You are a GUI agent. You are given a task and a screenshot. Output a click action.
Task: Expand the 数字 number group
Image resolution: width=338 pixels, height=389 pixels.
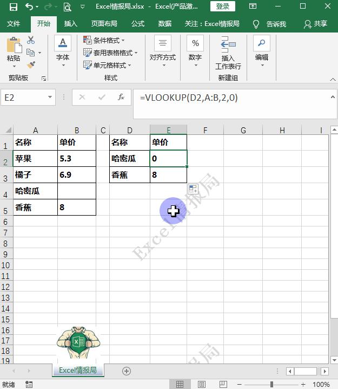pyautogui.click(x=195, y=51)
